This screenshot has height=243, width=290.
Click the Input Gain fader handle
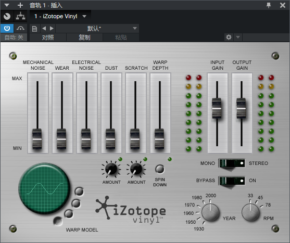[217, 108]
